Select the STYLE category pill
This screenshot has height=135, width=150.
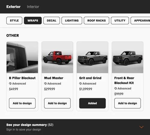point(14,20)
